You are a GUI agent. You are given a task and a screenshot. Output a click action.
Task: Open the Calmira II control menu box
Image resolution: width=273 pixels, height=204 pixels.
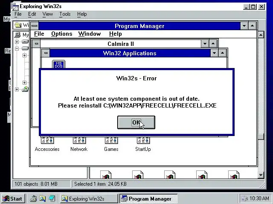[36, 44]
